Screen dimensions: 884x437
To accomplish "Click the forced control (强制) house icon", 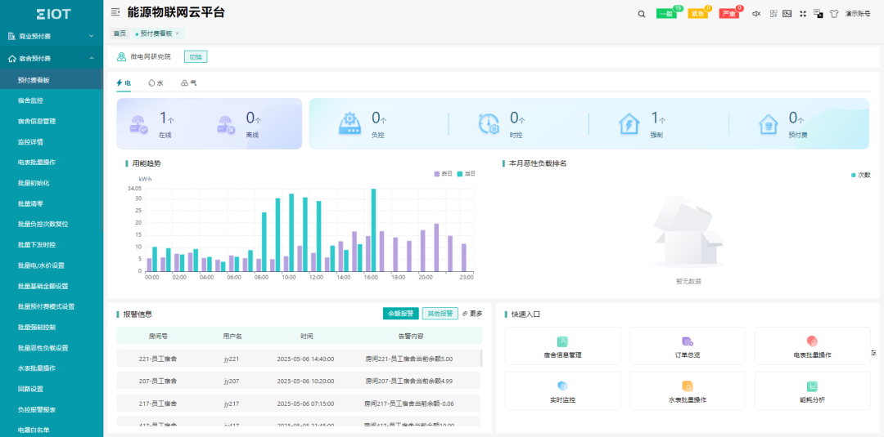I will (x=629, y=123).
